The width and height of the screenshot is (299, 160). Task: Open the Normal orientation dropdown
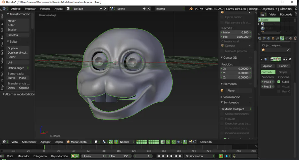127,142
